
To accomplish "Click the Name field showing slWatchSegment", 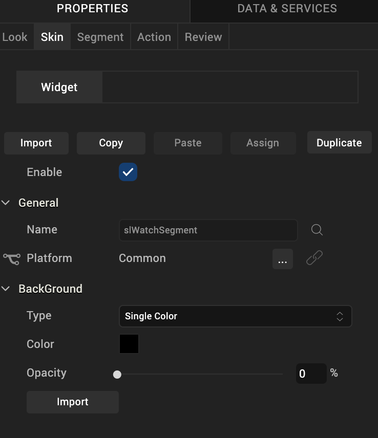I will [x=208, y=230].
